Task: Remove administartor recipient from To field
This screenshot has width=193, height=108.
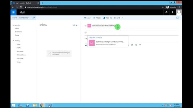Action: pyautogui.click(x=118, y=26)
